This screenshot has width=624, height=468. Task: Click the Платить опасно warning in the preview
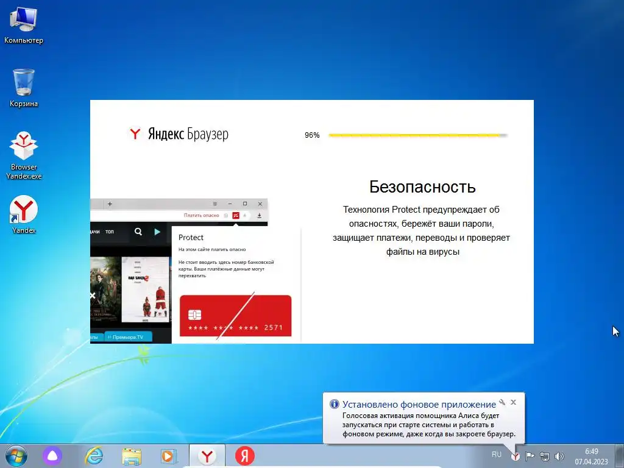pos(201,215)
